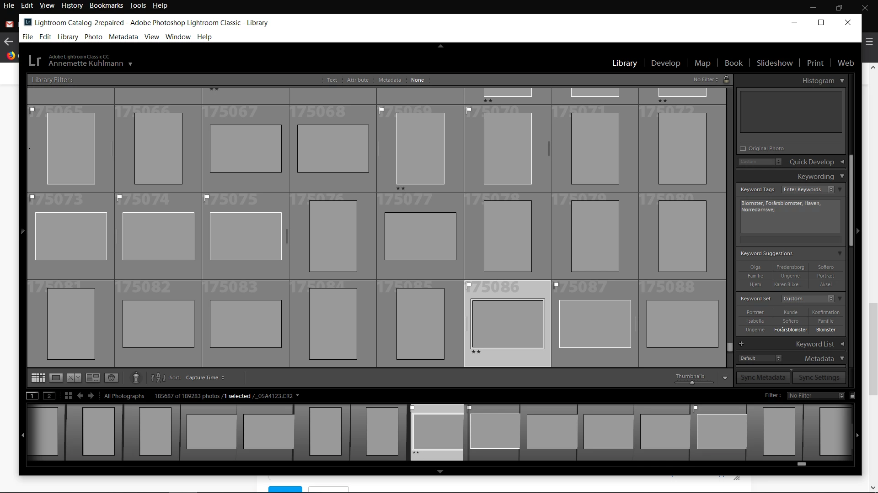The height and width of the screenshot is (493, 878).
Task: Select thumbnail 175087 in the grid
Action: click(x=594, y=324)
